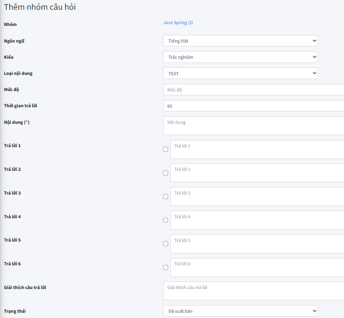The height and width of the screenshot is (318, 344).
Task: Focus the Giải thích câu trả lời field
Action: coord(253,291)
